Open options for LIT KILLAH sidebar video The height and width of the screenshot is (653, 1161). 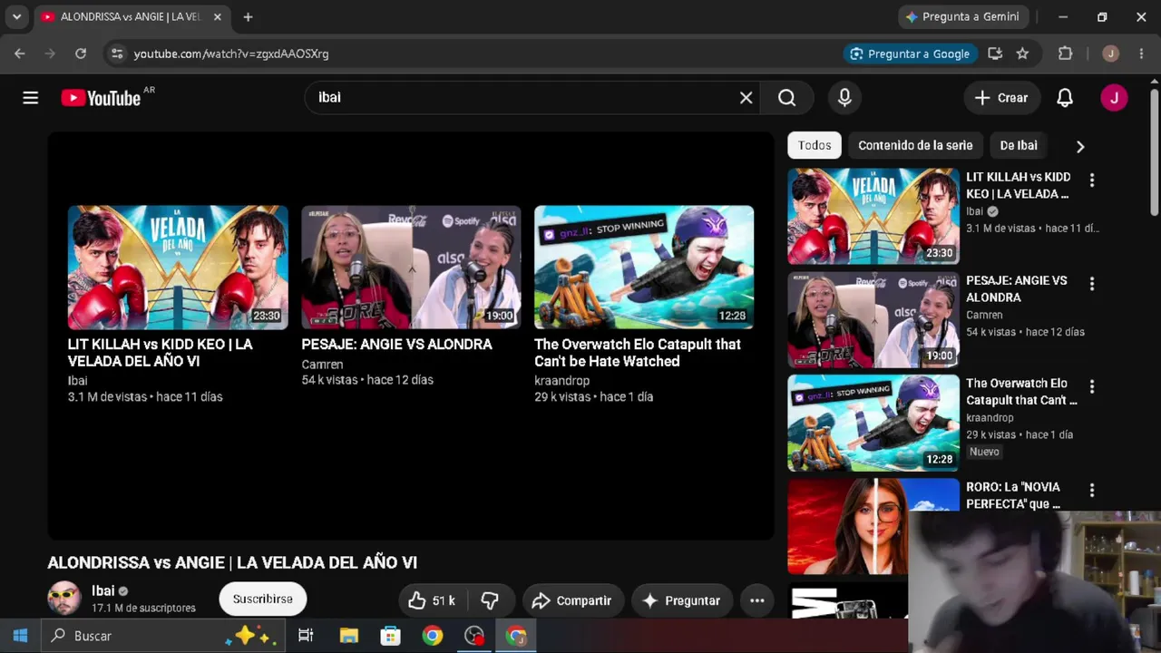coord(1092,180)
